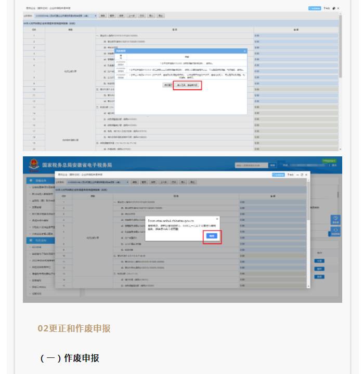
Task: Click 打印 toolbar button in upper screenshot
Action: click(142, 16)
